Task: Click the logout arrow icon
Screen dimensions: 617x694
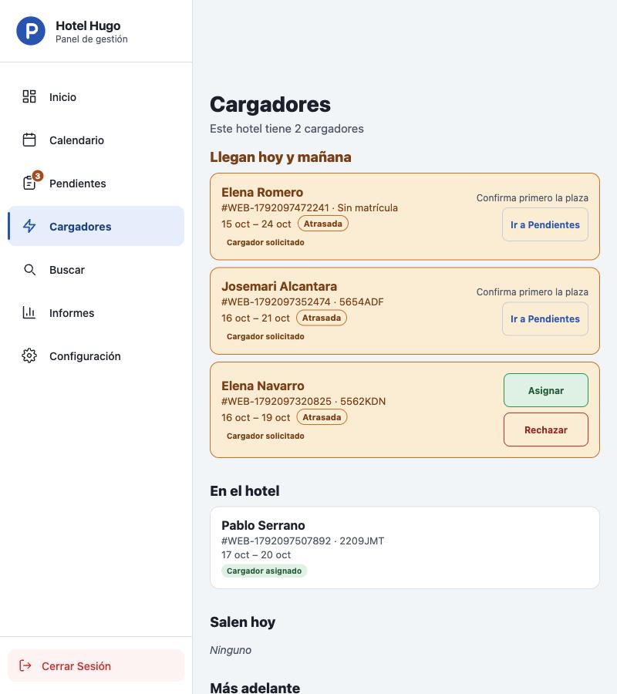Action: [25, 665]
